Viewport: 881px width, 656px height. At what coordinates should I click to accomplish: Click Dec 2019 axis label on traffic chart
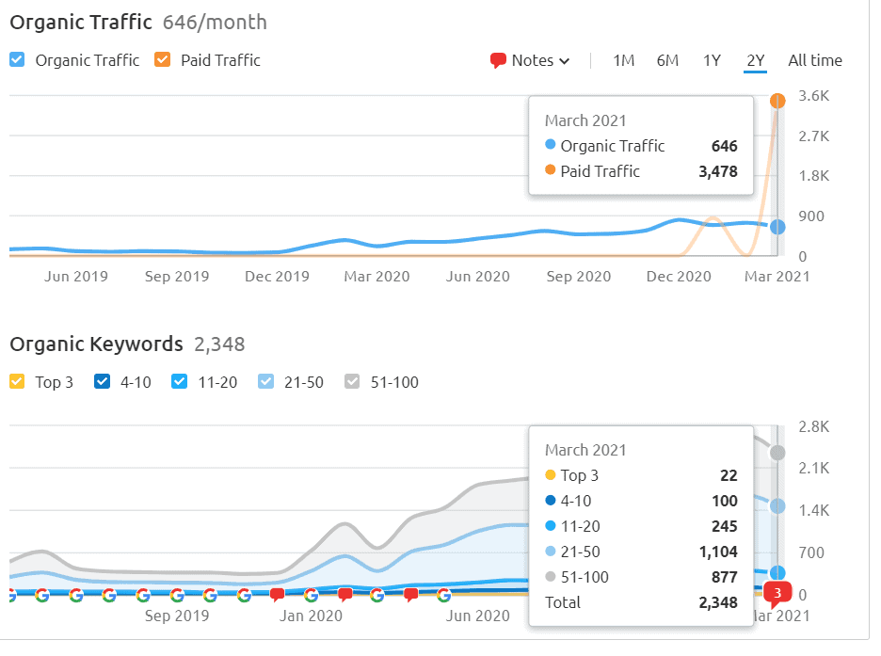point(277,277)
